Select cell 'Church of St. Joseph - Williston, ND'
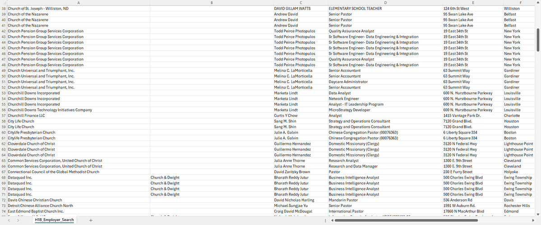 pyautogui.click(x=79, y=8)
